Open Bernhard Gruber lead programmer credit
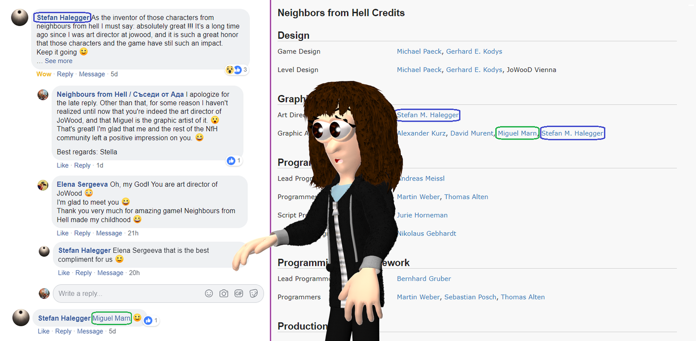696x341 pixels. point(424,279)
